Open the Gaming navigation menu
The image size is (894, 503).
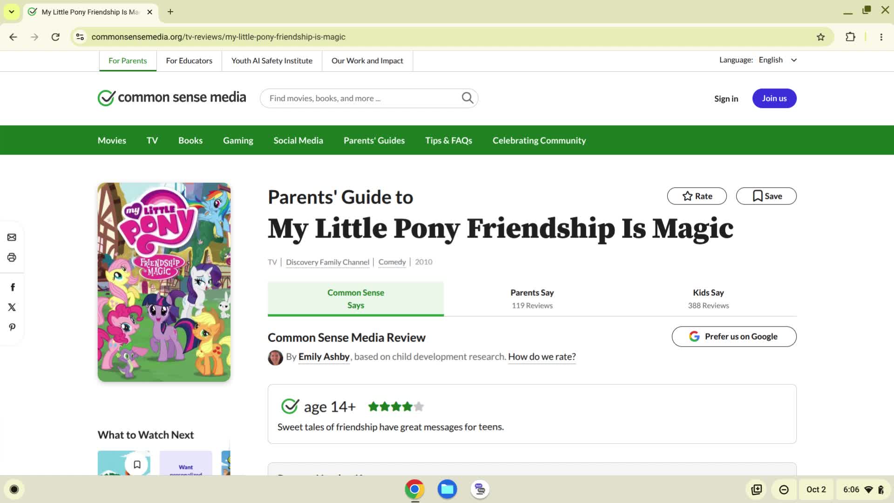click(x=238, y=140)
